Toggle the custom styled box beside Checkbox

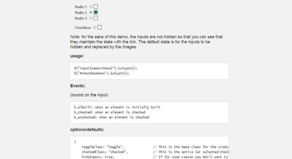100,27
